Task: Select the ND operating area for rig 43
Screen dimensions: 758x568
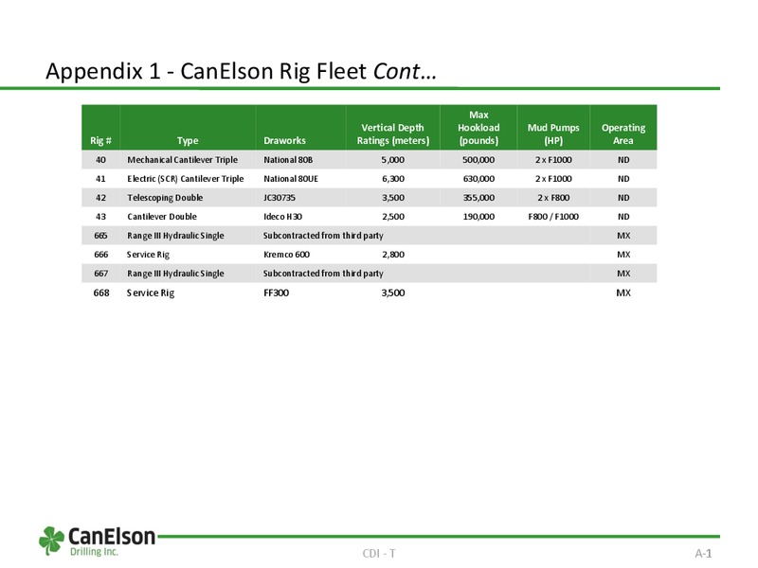Action: [623, 217]
